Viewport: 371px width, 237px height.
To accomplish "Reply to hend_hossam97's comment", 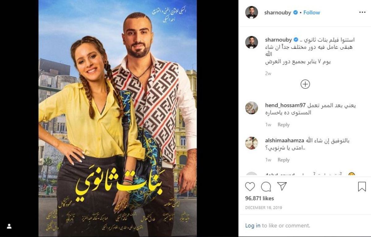I will click(284, 125).
